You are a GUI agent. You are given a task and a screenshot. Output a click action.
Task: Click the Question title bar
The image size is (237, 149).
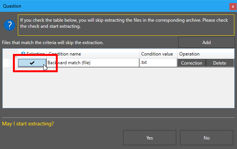(114, 6)
